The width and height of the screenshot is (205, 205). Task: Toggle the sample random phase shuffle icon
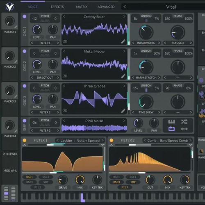point(184,121)
